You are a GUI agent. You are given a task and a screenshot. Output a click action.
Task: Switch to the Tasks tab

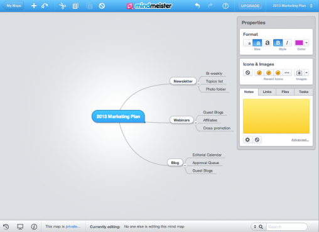point(303,92)
